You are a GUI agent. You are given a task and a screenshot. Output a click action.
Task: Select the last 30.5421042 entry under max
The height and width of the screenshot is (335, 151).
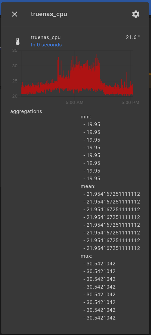click(x=100, y=318)
